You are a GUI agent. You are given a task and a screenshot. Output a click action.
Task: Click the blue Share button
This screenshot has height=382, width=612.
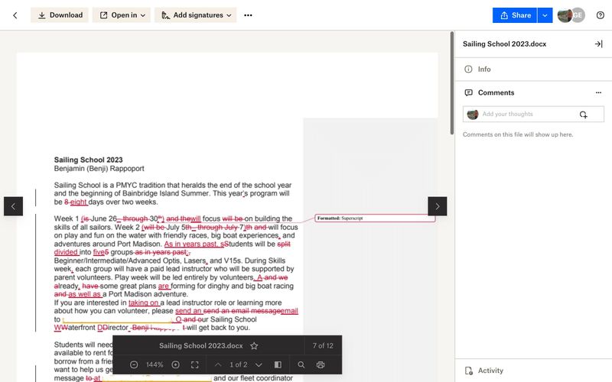click(514, 15)
